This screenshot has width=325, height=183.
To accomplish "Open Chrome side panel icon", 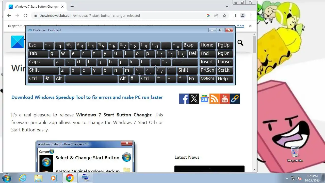I will [235, 16].
